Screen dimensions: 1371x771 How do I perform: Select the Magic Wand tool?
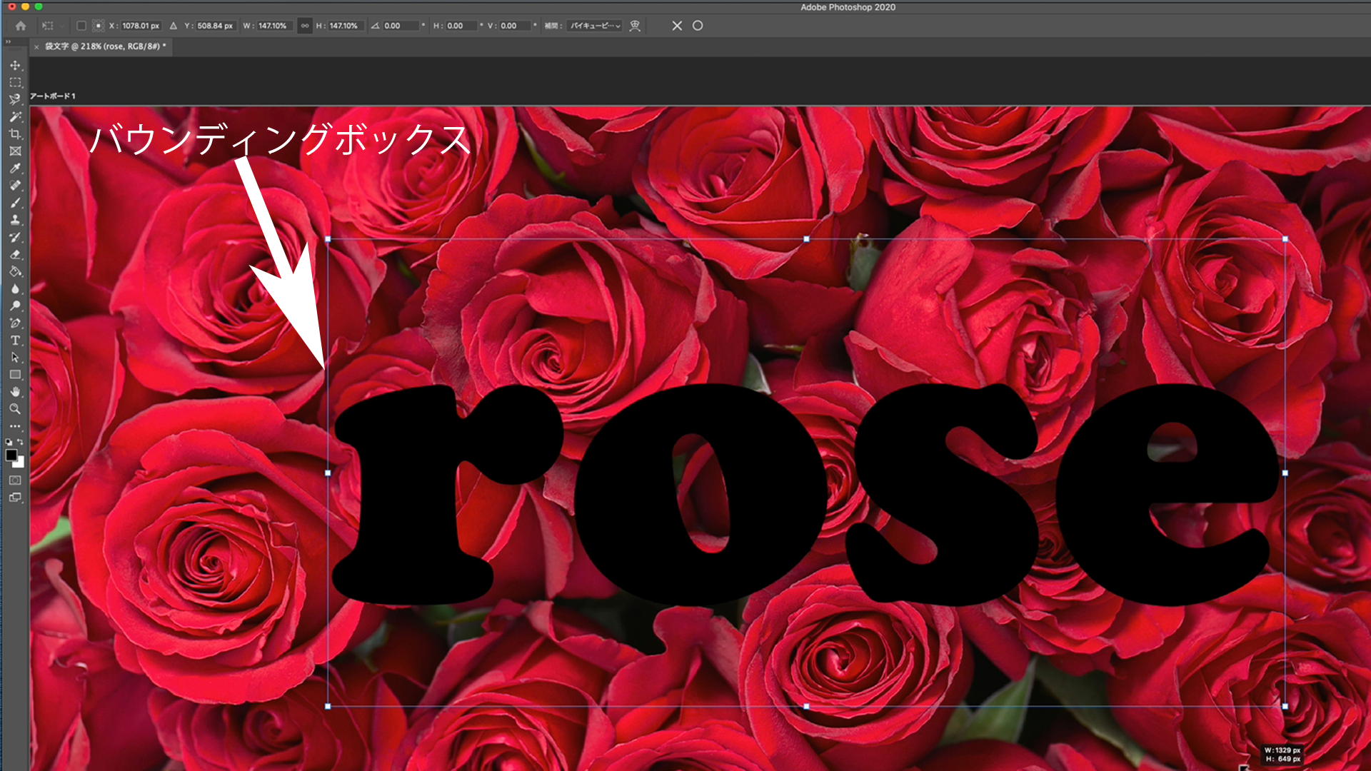pos(15,116)
